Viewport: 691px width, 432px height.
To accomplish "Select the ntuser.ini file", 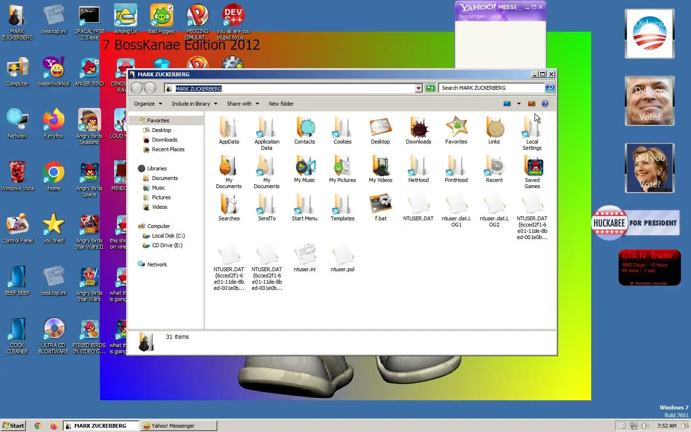I will click(305, 258).
